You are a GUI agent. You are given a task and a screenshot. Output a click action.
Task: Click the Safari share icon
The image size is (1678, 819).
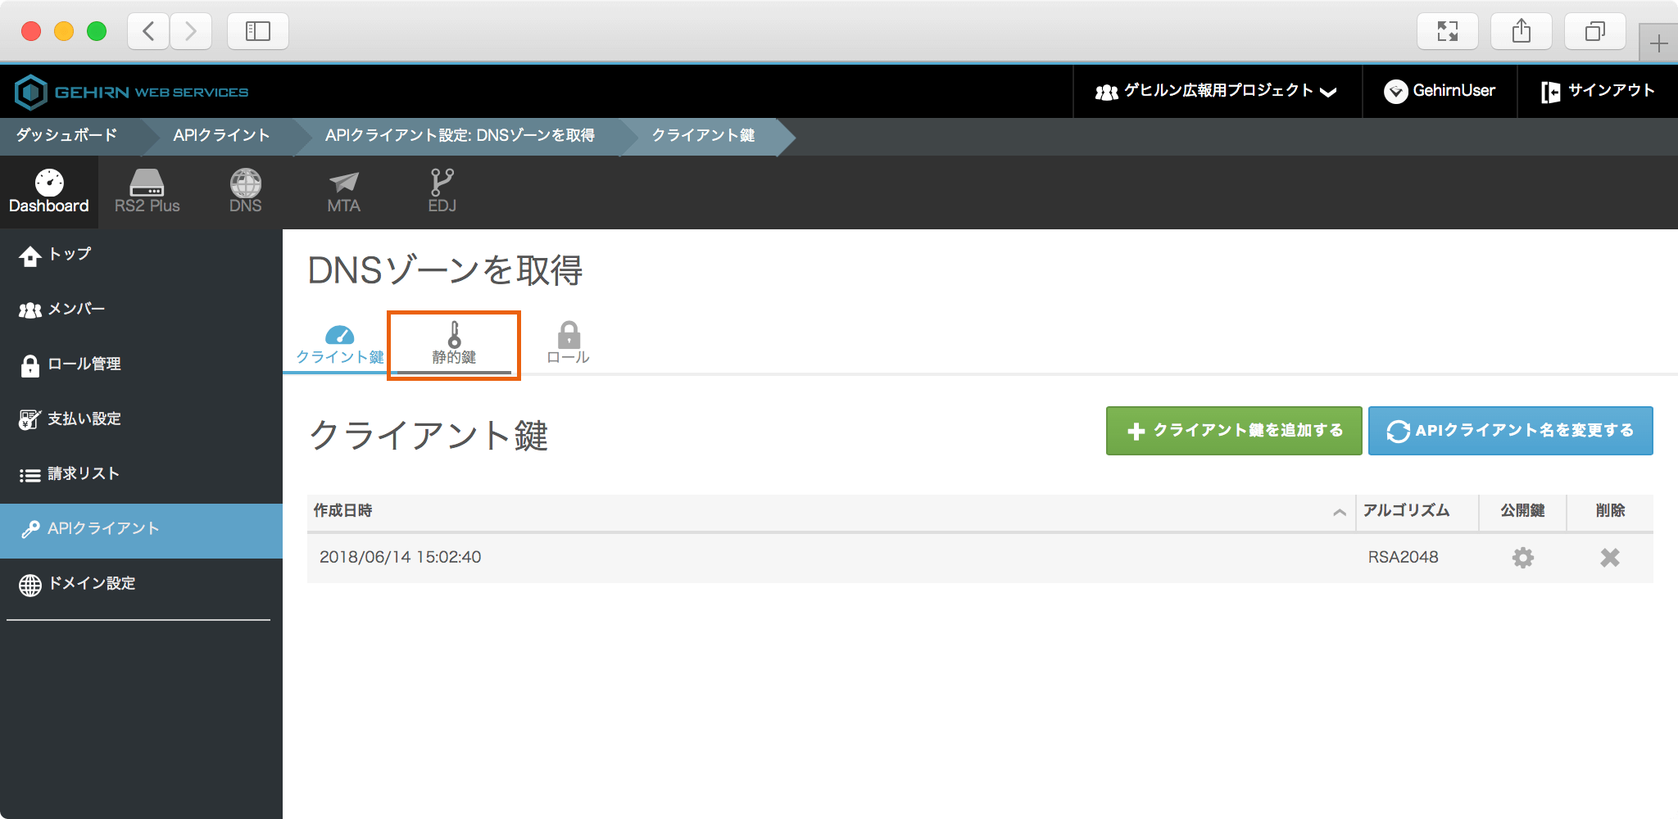click(x=1521, y=32)
